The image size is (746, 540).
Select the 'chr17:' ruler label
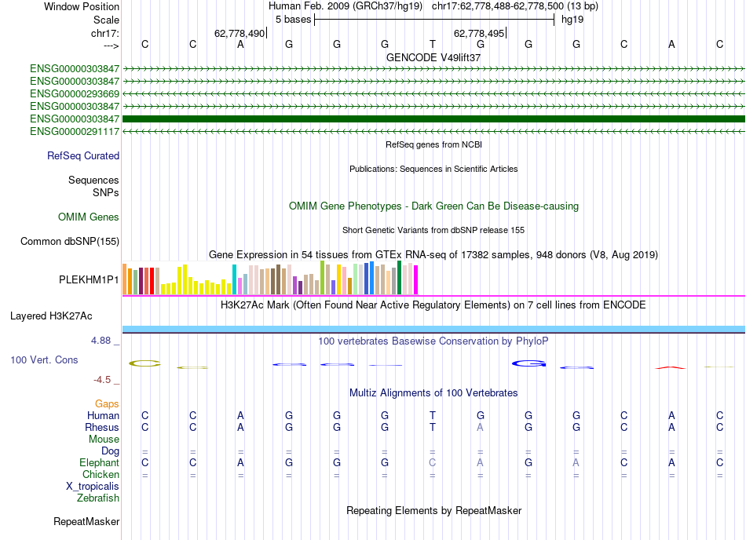[105, 33]
